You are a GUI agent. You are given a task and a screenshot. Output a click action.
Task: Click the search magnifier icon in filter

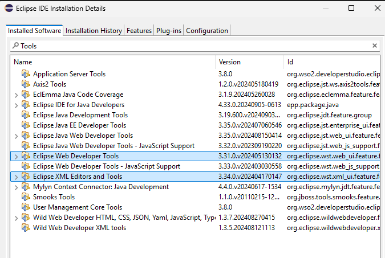15,46
